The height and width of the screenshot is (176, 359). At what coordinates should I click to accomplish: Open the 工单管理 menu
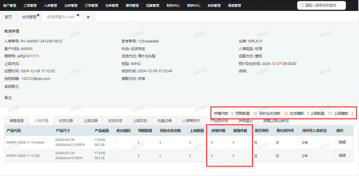click(x=30, y=6)
